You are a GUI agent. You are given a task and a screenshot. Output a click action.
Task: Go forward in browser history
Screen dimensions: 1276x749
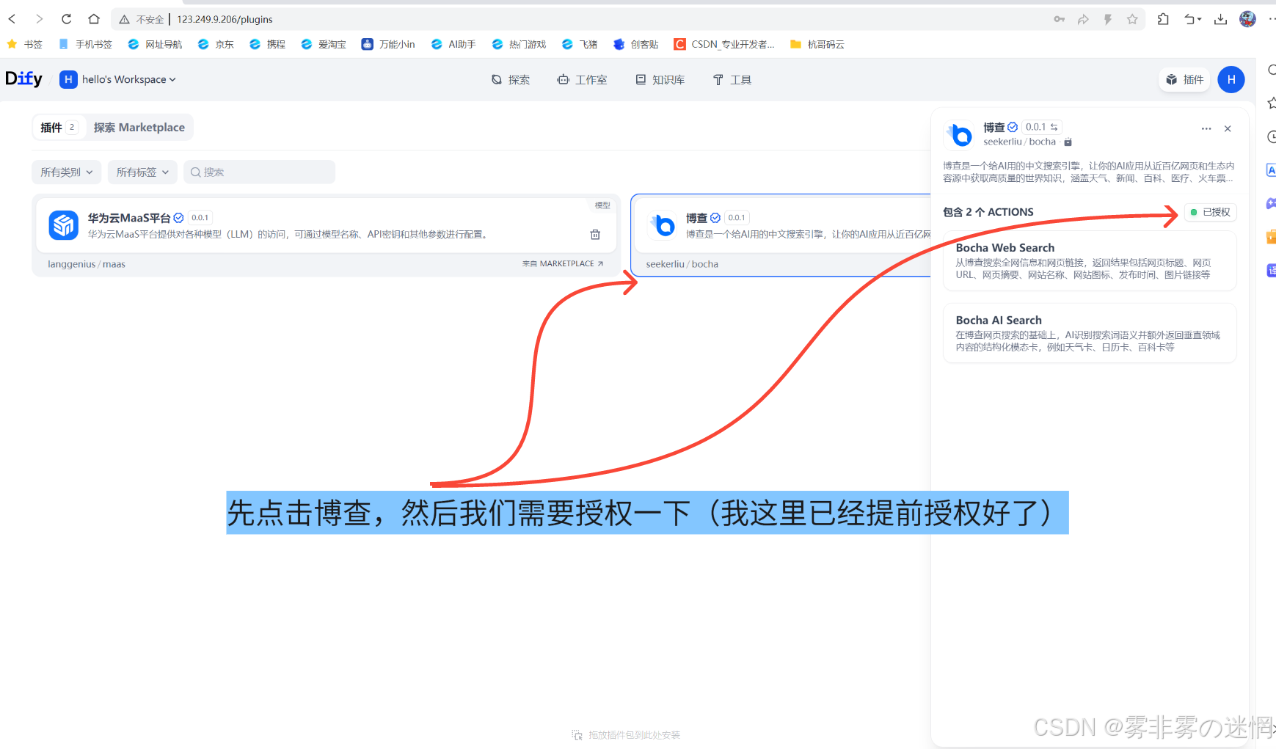[x=39, y=19]
